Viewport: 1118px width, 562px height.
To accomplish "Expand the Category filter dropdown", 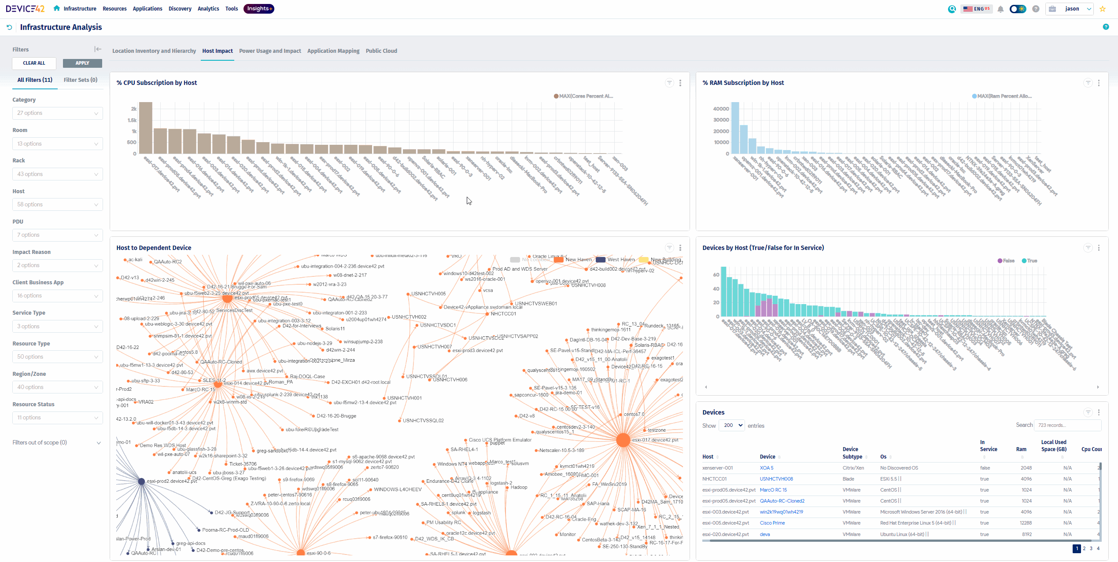I will click(x=57, y=113).
